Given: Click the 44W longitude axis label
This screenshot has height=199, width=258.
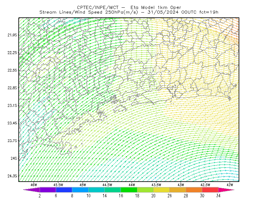Looking at the screenshot, I should click(x=132, y=185).
